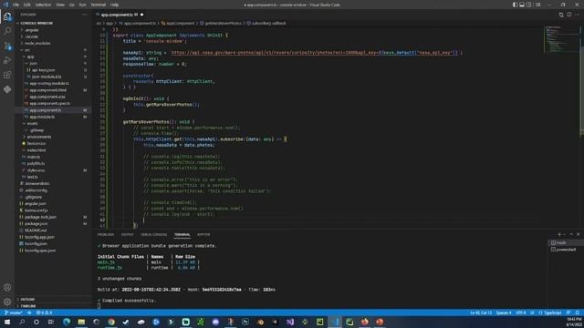
Task: Toggle the primary side bar layout icon
Action: tap(515, 5)
